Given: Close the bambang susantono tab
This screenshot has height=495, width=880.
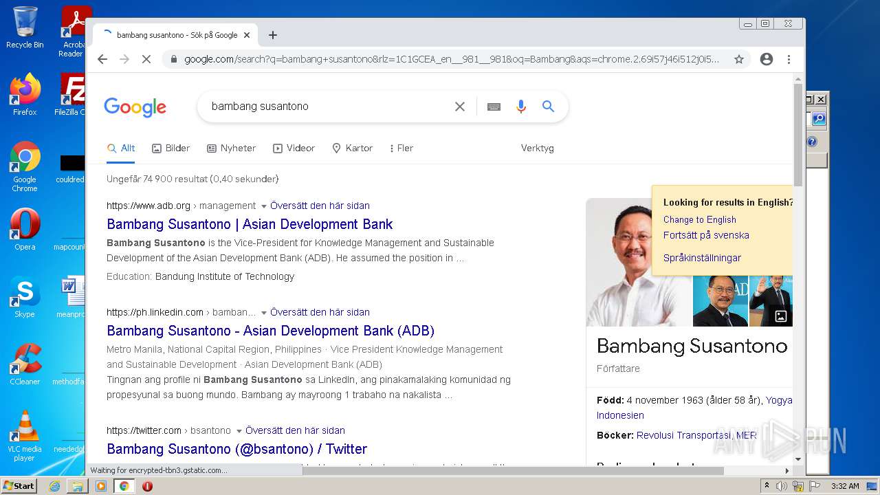Looking at the screenshot, I should click(247, 35).
